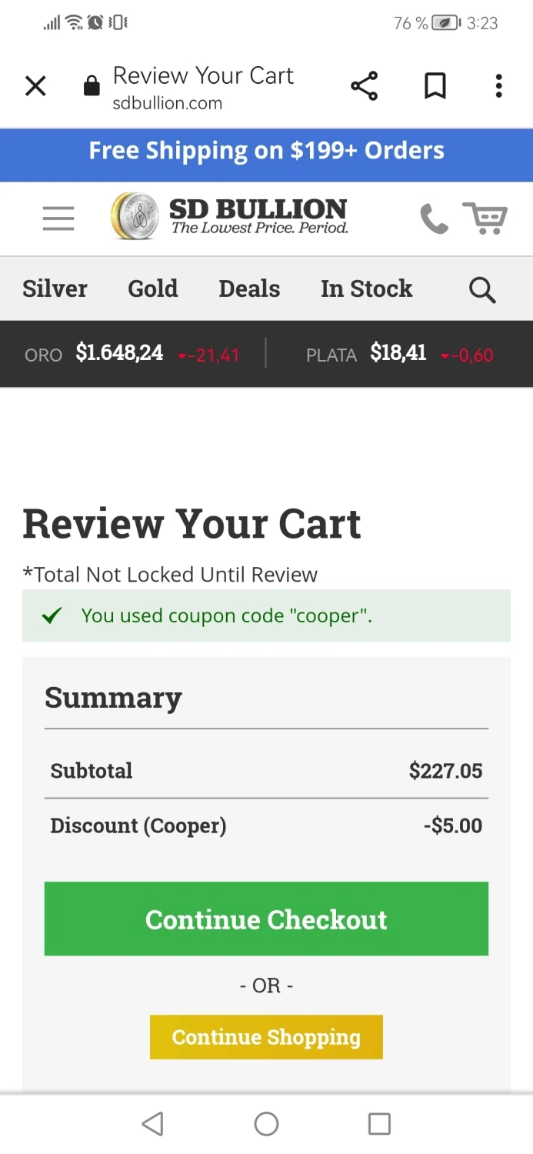533x1154 pixels.
Task: Open the hamburger navigation menu
Action: [x=58, y=218]
